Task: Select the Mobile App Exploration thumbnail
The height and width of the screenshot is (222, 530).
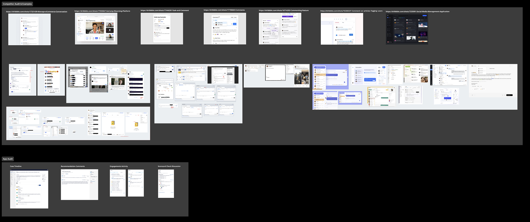Action: [162, 29]
